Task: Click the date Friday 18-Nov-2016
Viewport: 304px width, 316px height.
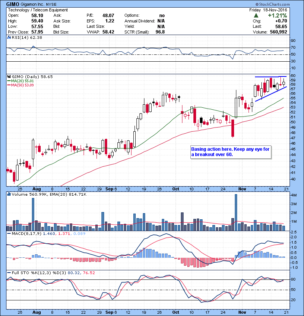Action: point(268,10)
